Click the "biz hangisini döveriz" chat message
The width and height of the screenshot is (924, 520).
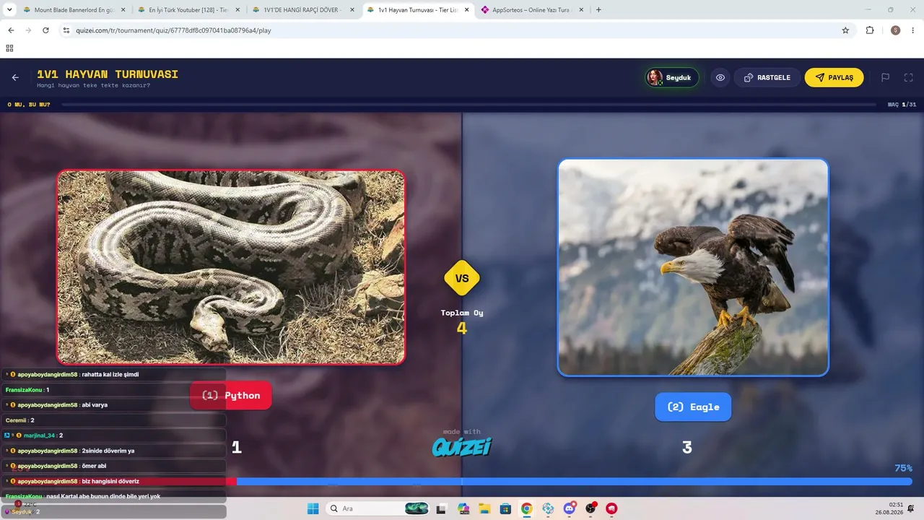tap(110, 481)
